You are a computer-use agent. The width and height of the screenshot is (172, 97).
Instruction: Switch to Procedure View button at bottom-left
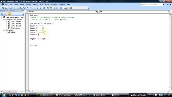(27, 91)
